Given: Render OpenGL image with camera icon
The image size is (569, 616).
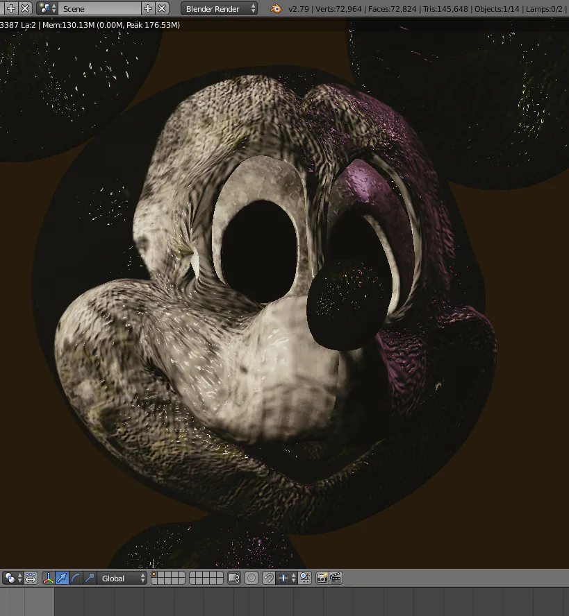Looking at the screenshot, I should 322,578.
